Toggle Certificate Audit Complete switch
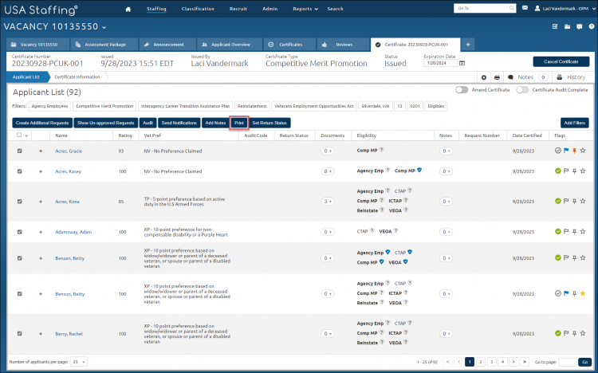 [x=522, y=90]
